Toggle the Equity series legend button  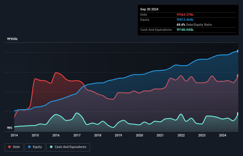[x=35, y=147]
